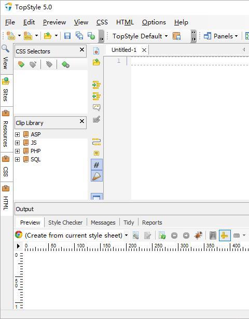249x319 pixels.
Task: Close the CSS Selectors panel
Action: click(82, 50)
